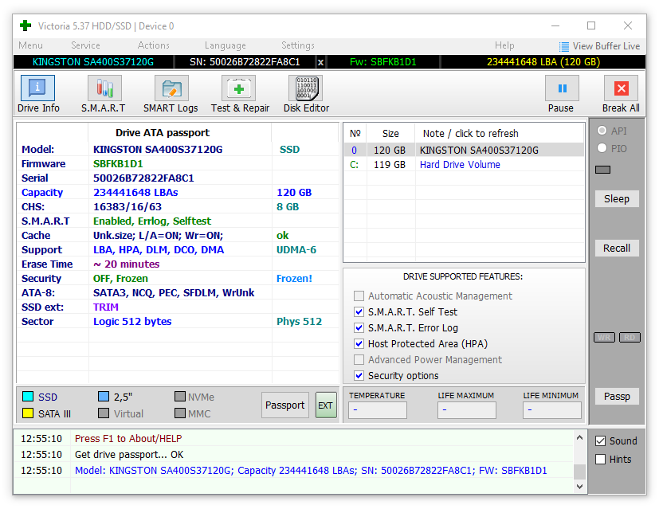
Task: Click the red Break All icon
Action: point(621,88)
